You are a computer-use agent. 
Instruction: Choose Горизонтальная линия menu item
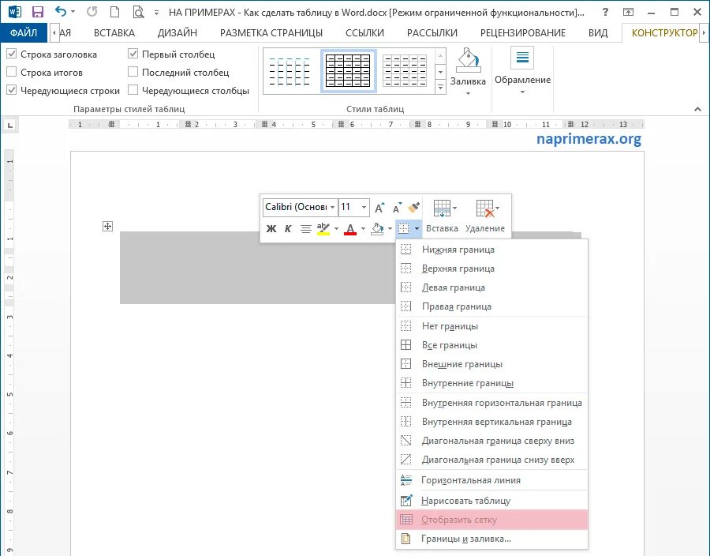coord(491,480)
